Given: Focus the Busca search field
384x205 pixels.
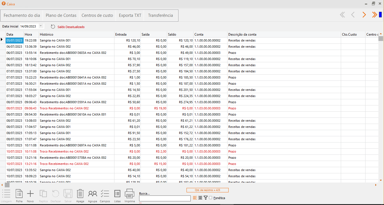Looking at the screenshot, I should (x=165, y=198).
